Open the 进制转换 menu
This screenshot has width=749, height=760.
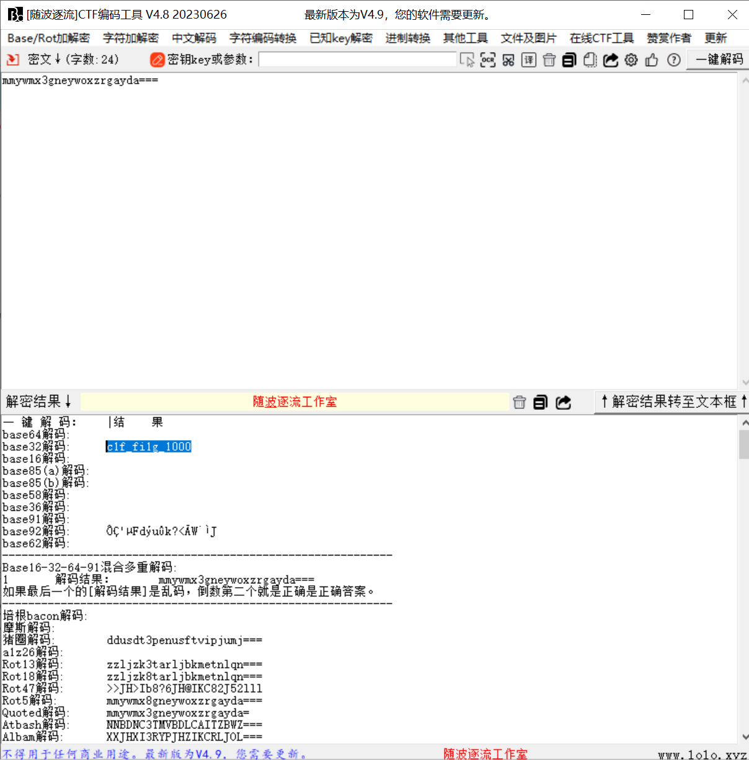tap(408, 38)
